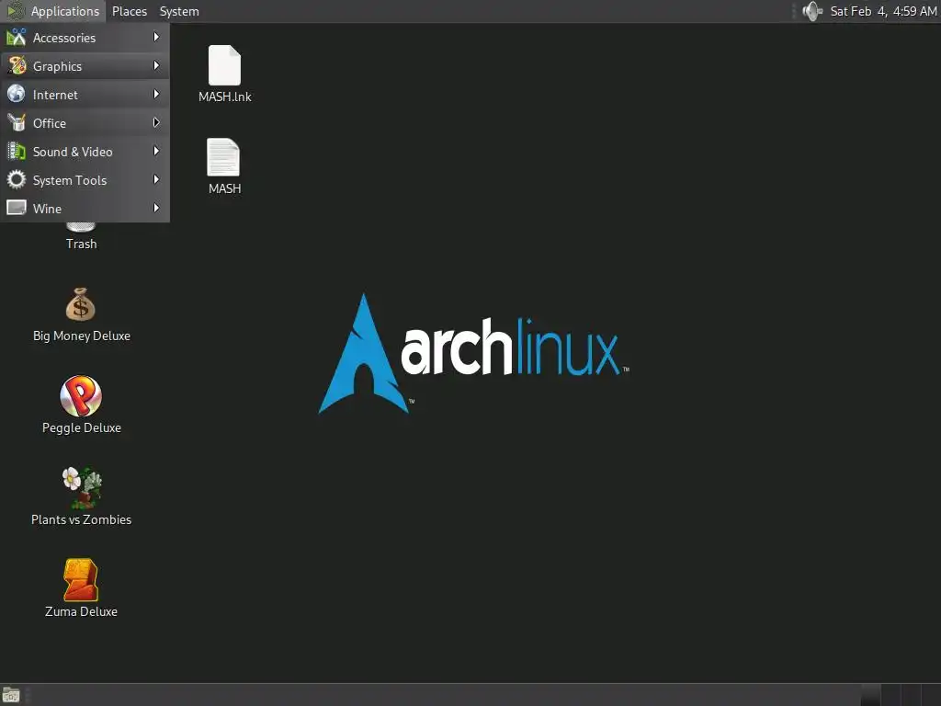Screen dimensions: 941x706
Task: Click the Sound & Video film icon
Action: pos(17,152)
